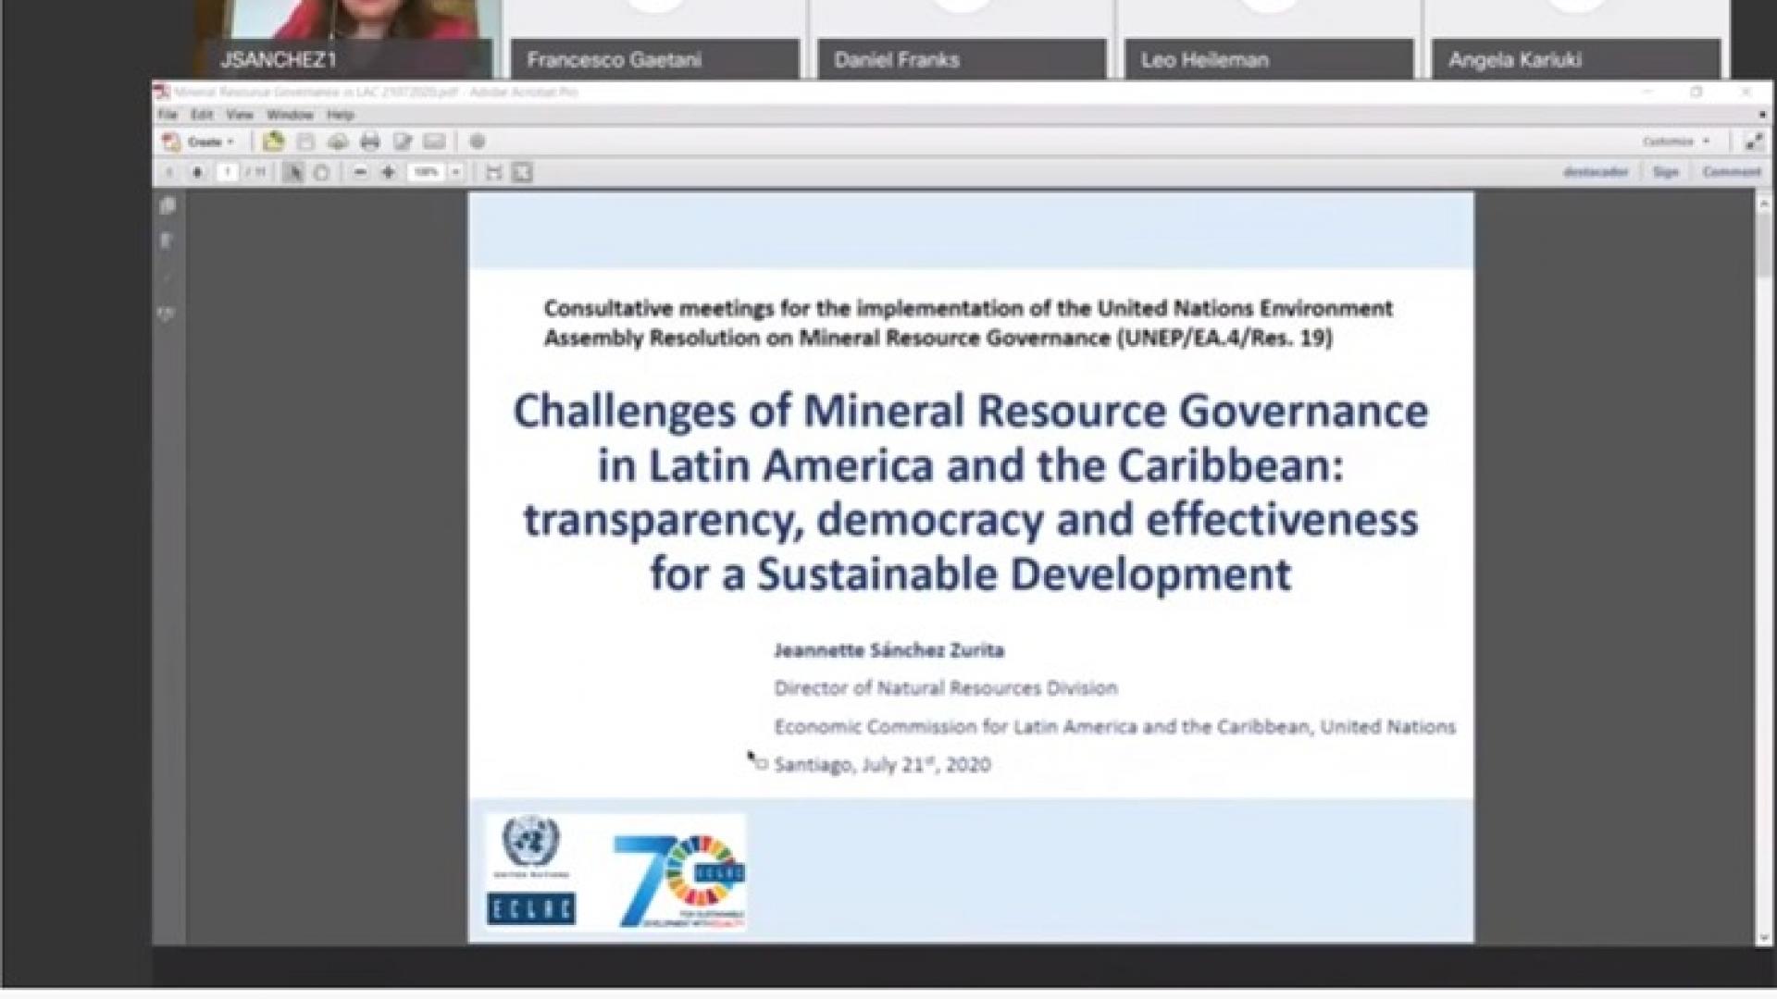Open the Comment pane

click(x=1732, y=172)
